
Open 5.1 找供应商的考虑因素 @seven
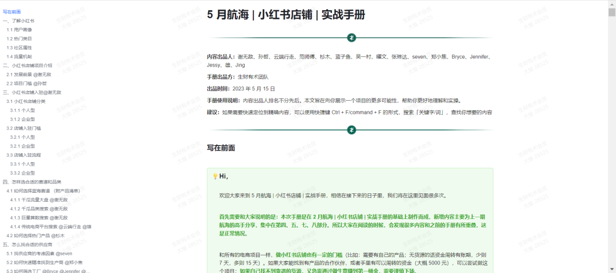(39, 254)
